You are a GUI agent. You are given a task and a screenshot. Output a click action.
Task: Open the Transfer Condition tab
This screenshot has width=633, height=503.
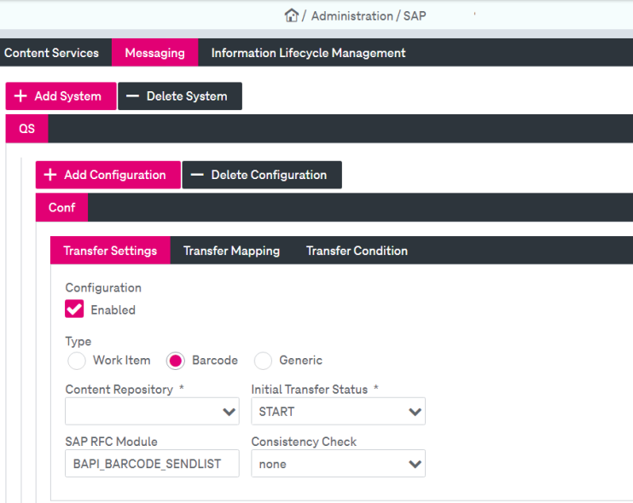point(357,251)
